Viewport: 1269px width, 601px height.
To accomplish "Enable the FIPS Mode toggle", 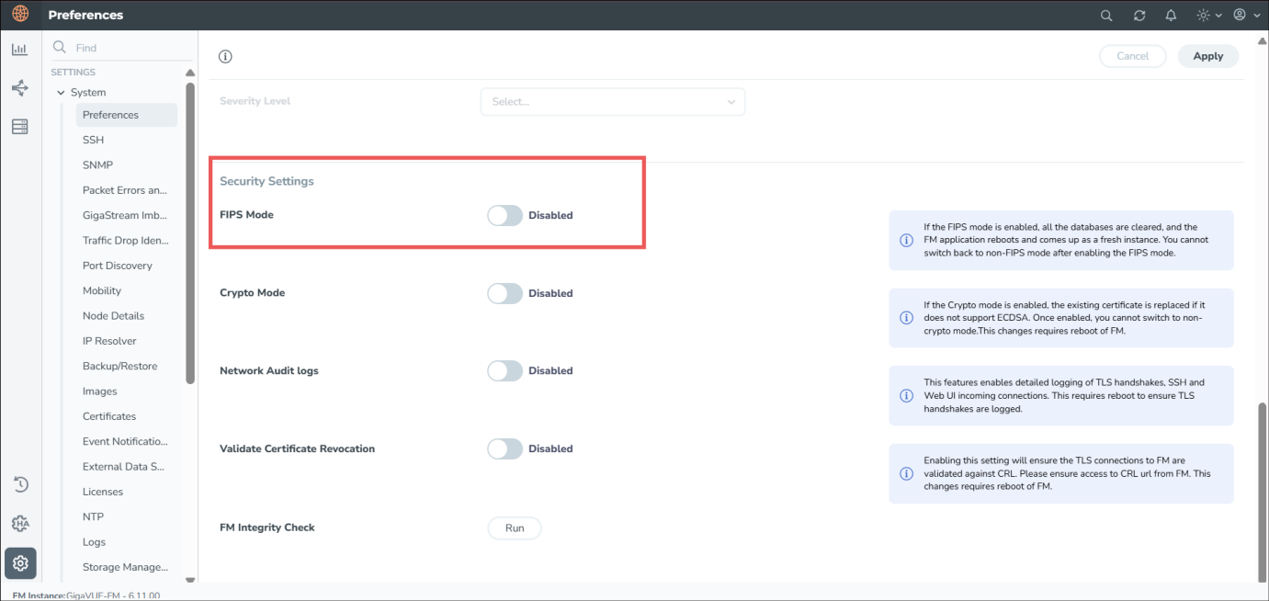I will [504, 215].
